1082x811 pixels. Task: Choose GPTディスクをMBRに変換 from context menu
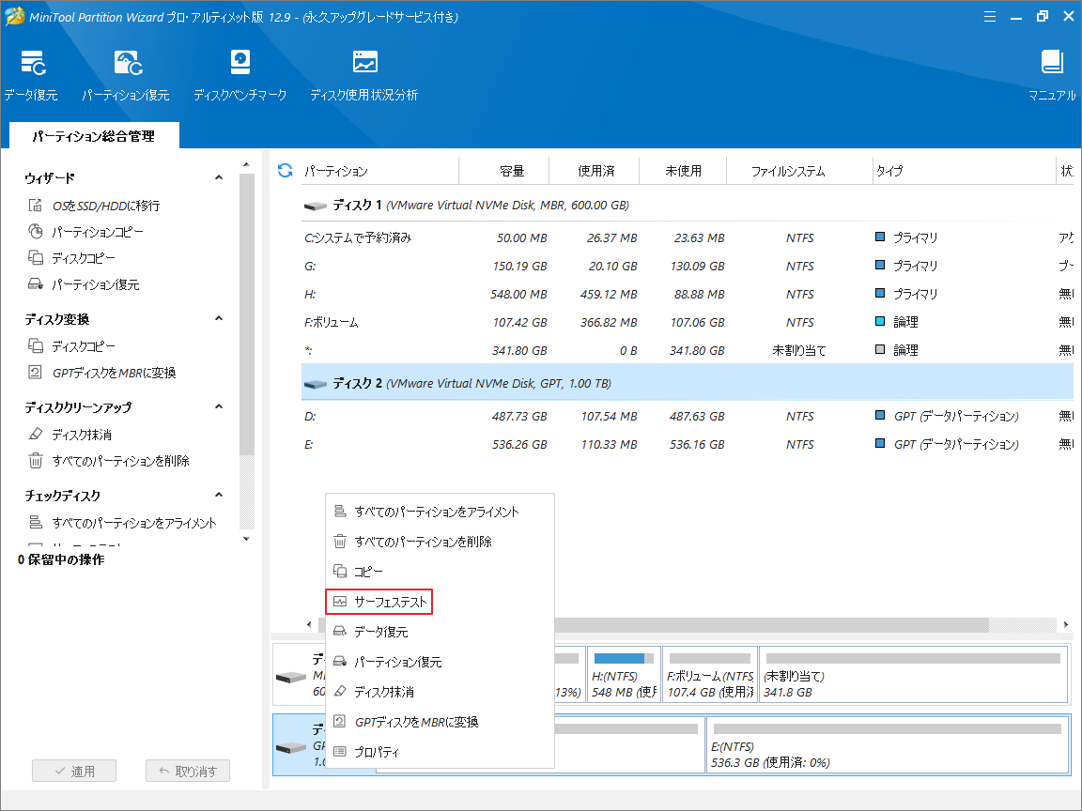pyautogui.click(x=440, y=722)
